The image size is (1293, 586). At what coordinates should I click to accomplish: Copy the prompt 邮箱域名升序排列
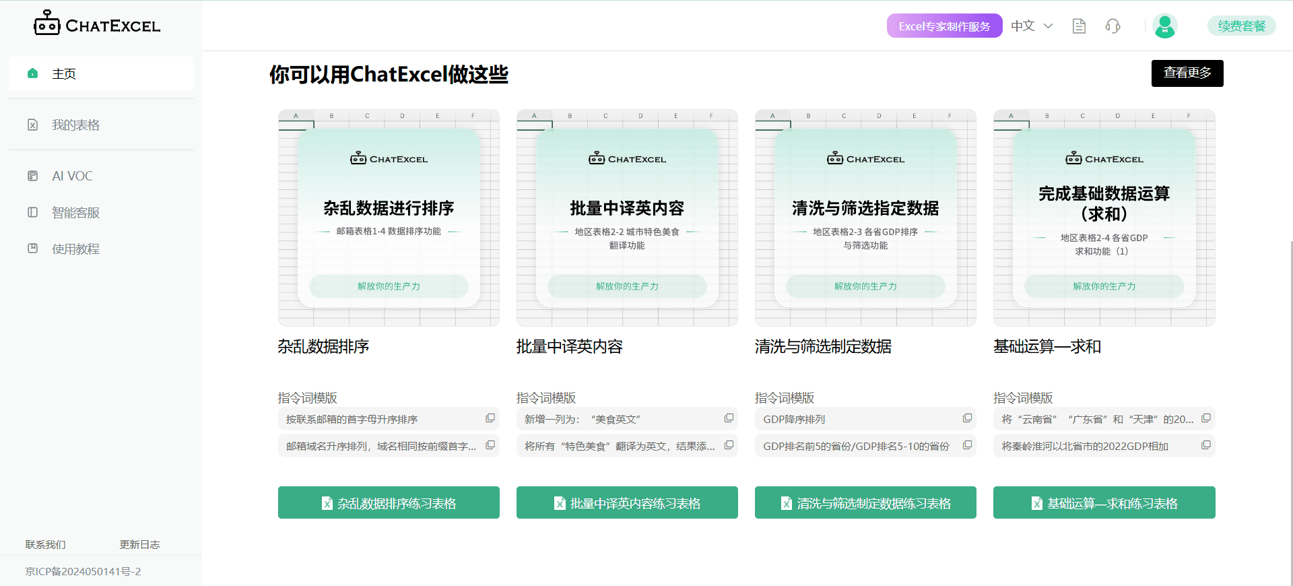coord(490,445)
